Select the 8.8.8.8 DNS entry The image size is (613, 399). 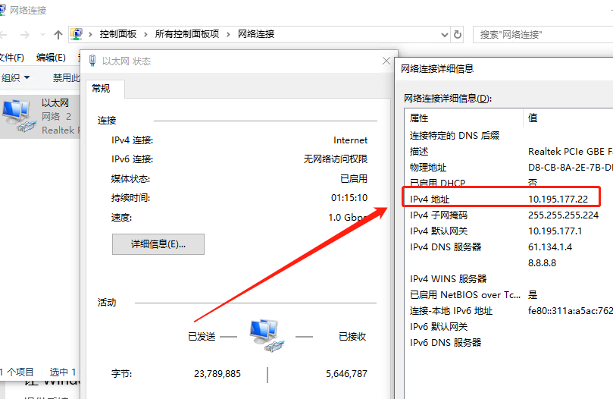pyautogui.click(x=542, y=263)
